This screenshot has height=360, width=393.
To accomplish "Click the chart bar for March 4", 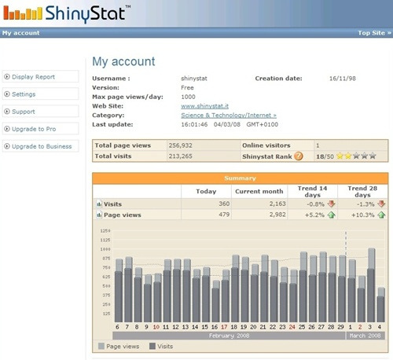I will [x=380, y=305].
